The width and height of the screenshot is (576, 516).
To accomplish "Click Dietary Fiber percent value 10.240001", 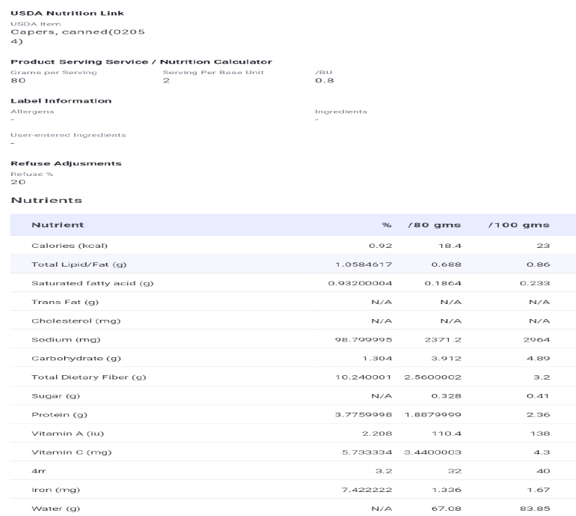I will point(364,377).
